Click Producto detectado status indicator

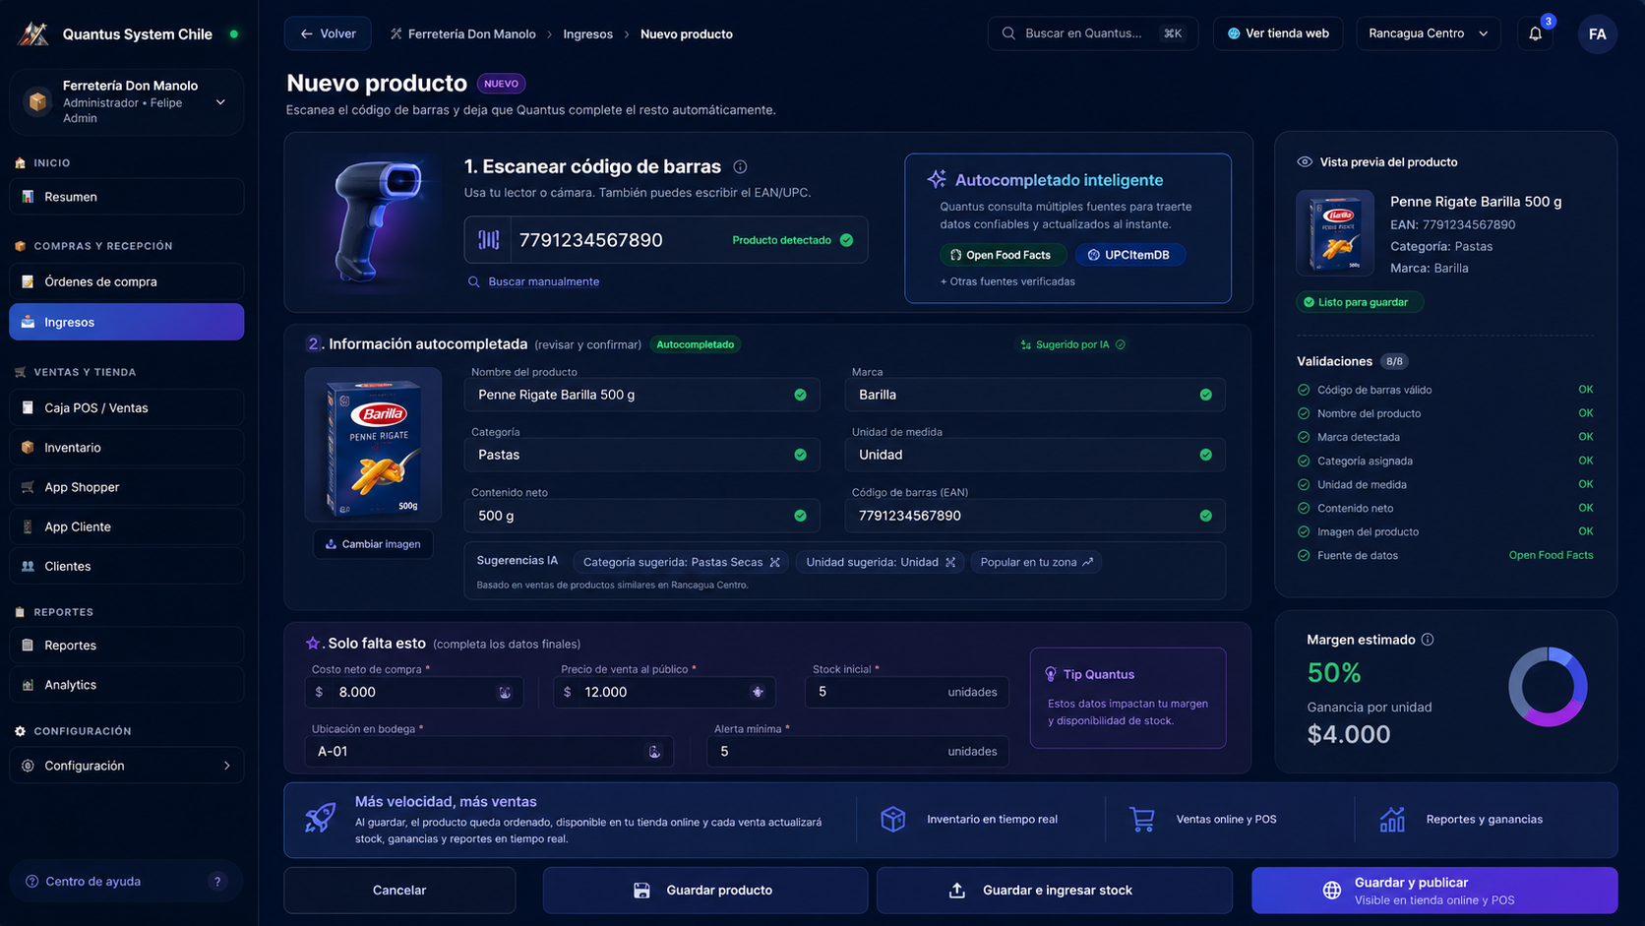(792, 240)
